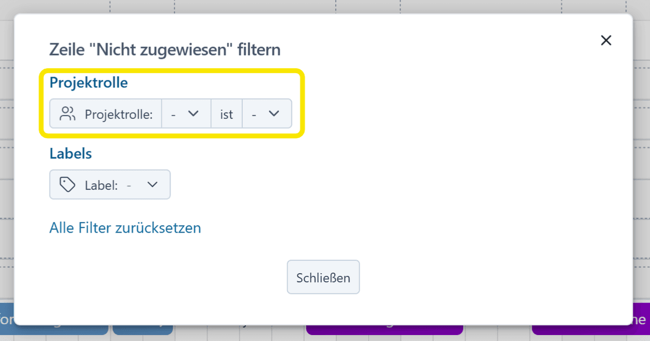Click the Labels section heading
Image resolution: width=650 pixels, height=341 pixels.
coord(70,153)
